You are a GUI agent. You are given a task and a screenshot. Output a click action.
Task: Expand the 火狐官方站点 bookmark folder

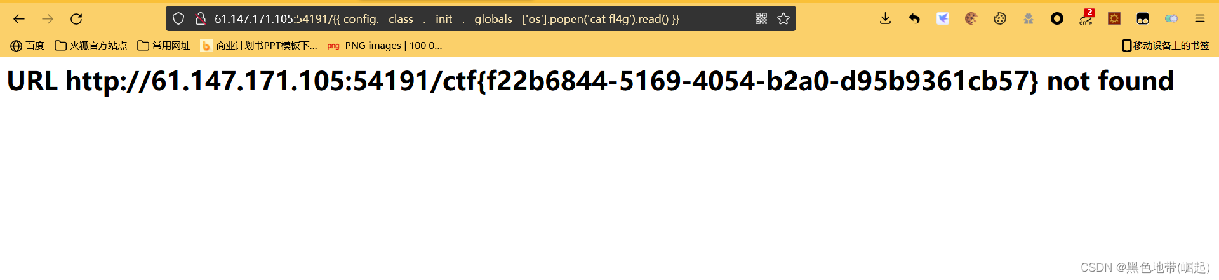91,46
